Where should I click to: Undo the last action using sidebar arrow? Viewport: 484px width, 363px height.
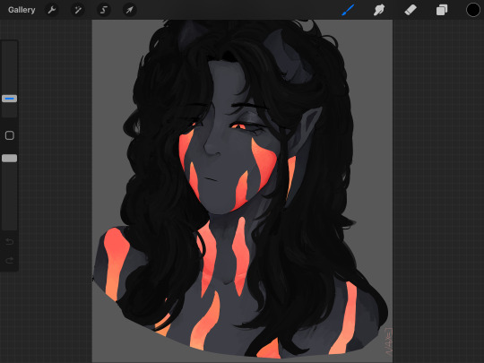click(x=10, y=241)
